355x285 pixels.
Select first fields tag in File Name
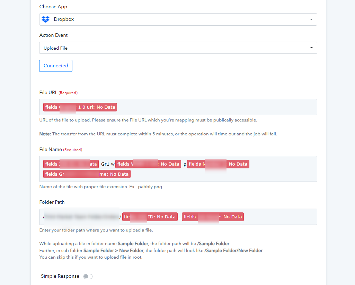click(x=71, y=164)
